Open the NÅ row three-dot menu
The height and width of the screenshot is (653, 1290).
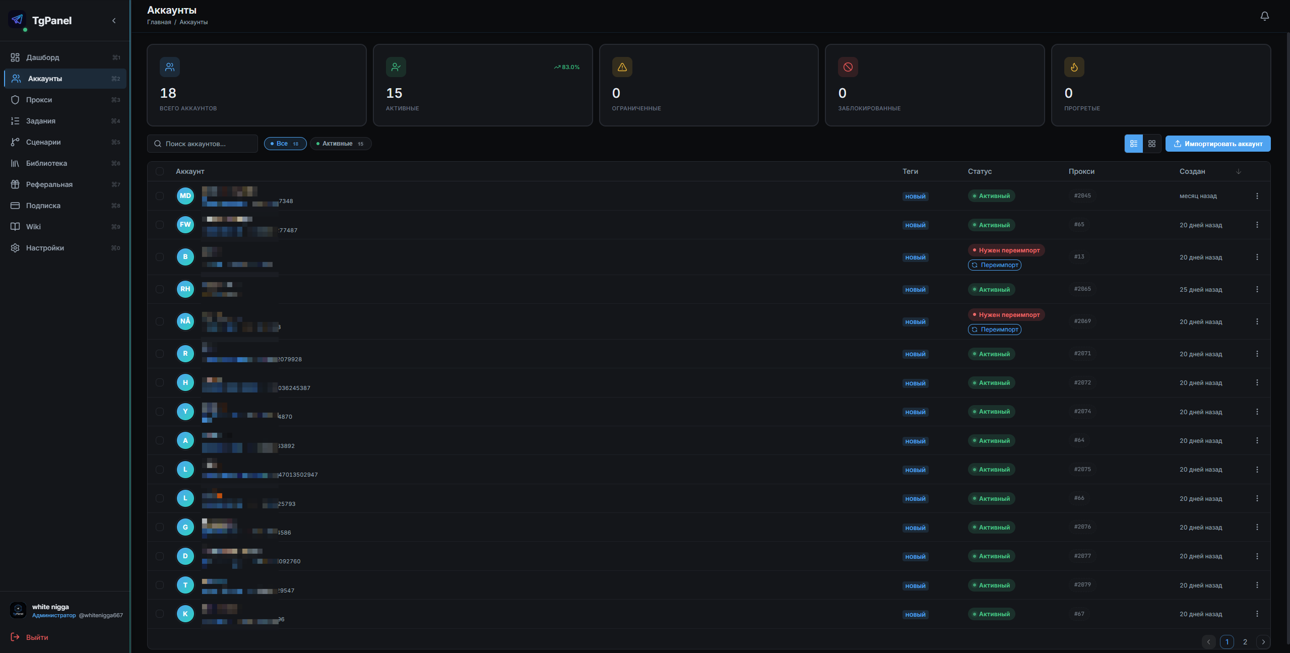1257,321
